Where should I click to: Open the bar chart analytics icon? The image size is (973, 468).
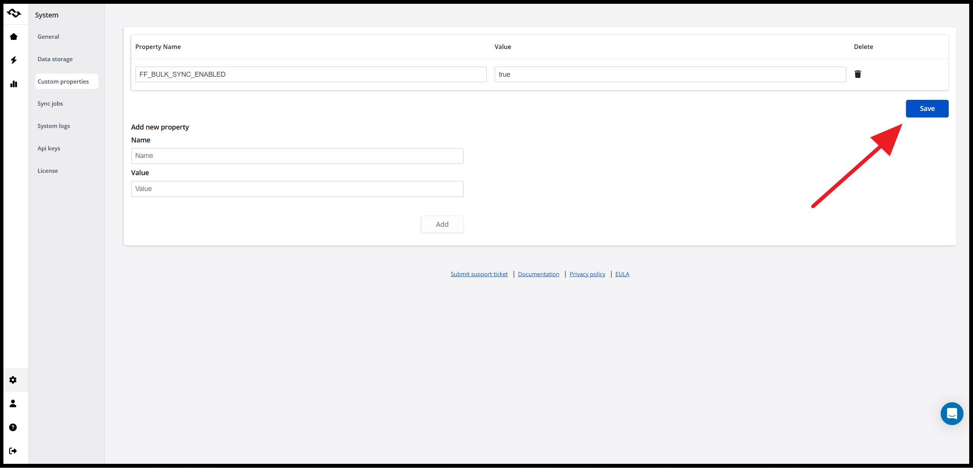click(x=14, y=84)
